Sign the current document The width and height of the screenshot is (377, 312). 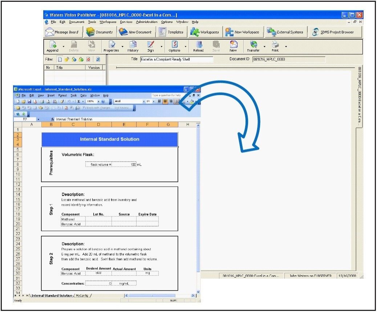(151, 46)
